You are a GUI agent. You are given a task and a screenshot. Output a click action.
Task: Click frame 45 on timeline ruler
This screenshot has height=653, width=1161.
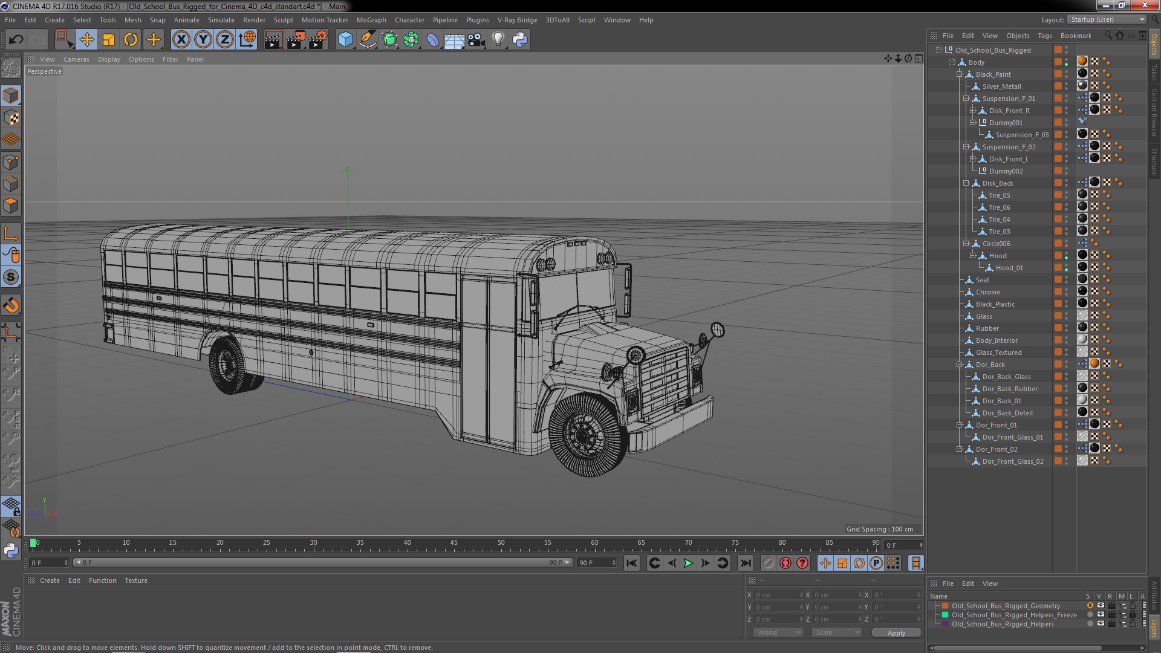pos(454,543)
